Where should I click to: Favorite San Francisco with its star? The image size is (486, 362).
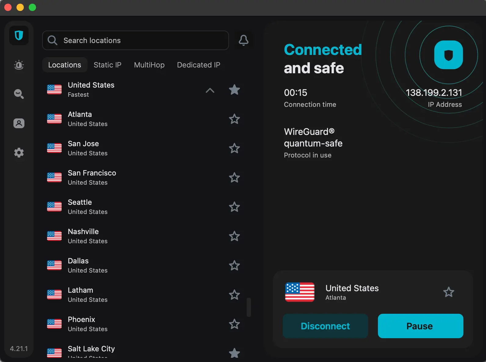(234, 177)
